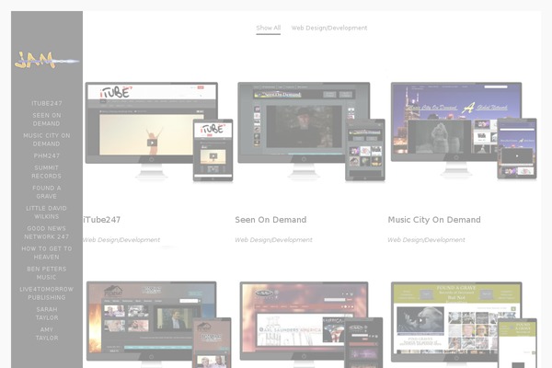Image resolution: width=552 pixels, height=368 pixels.
Task: Open the Summit Records mockup thumbnail
Action: pos(311,325)
